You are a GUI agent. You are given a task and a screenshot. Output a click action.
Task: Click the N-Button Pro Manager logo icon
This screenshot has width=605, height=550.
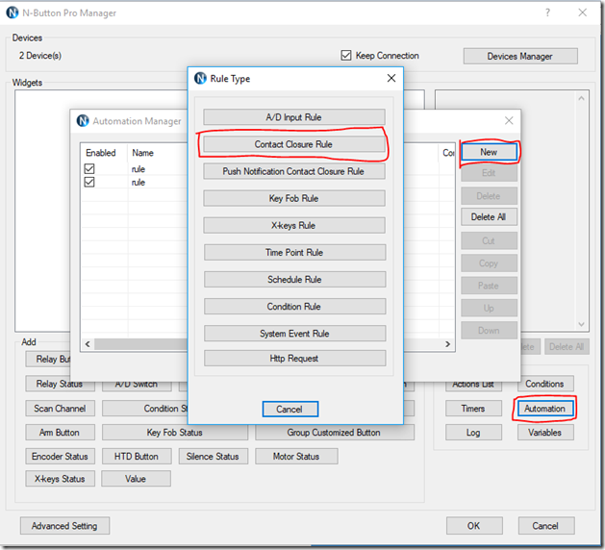[13, 12]
